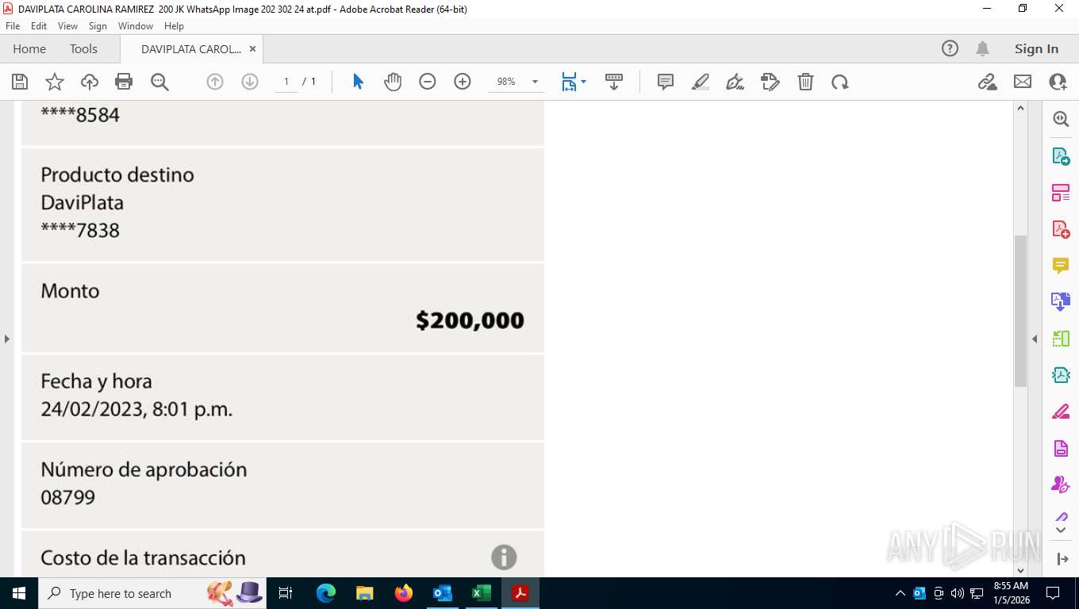Go to the next page arrow
The image size is (1079, 609).
[250, 82]
